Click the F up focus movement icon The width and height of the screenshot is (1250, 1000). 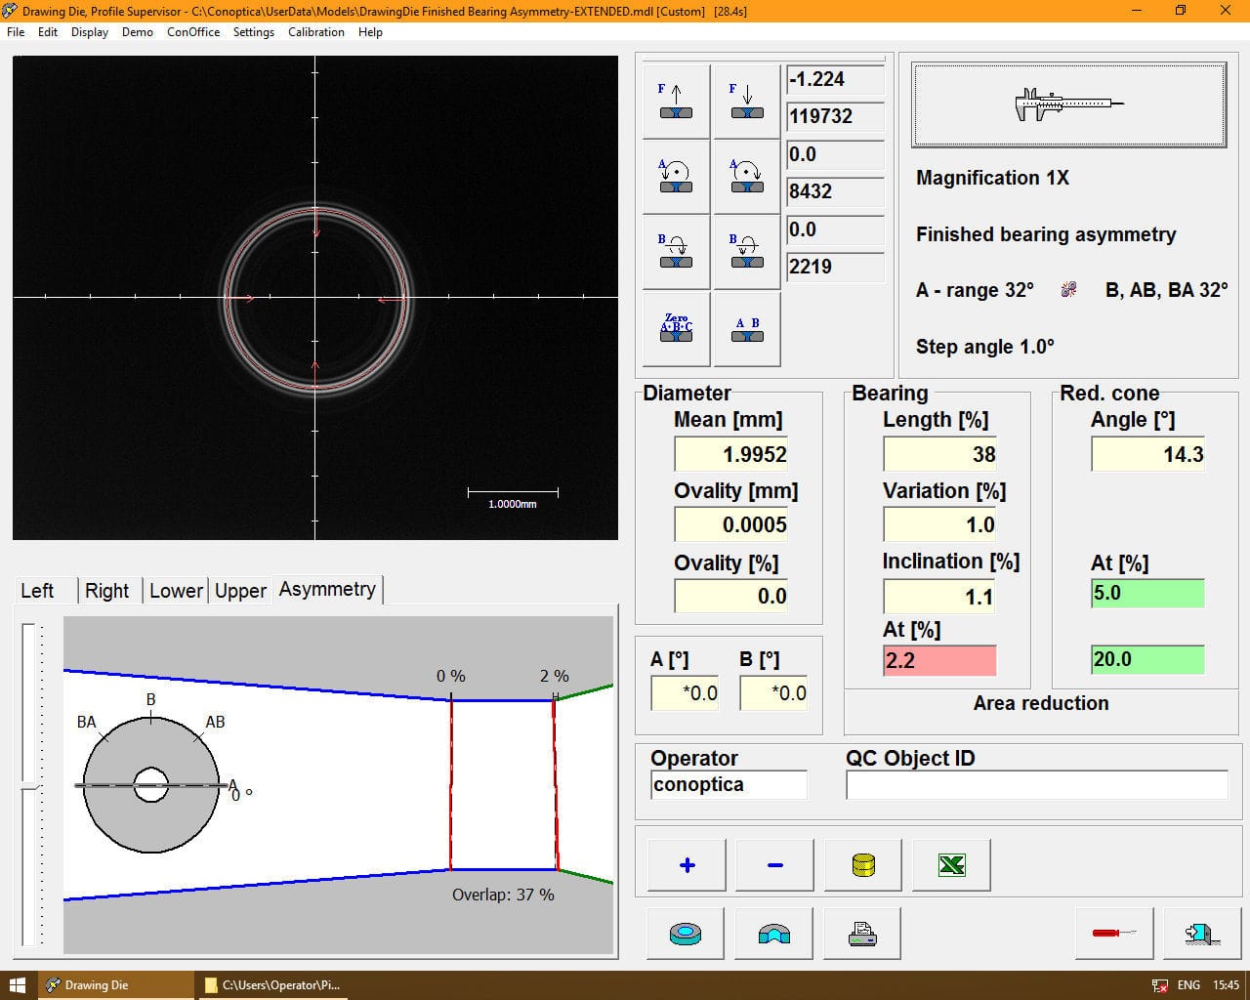[675, 99]
